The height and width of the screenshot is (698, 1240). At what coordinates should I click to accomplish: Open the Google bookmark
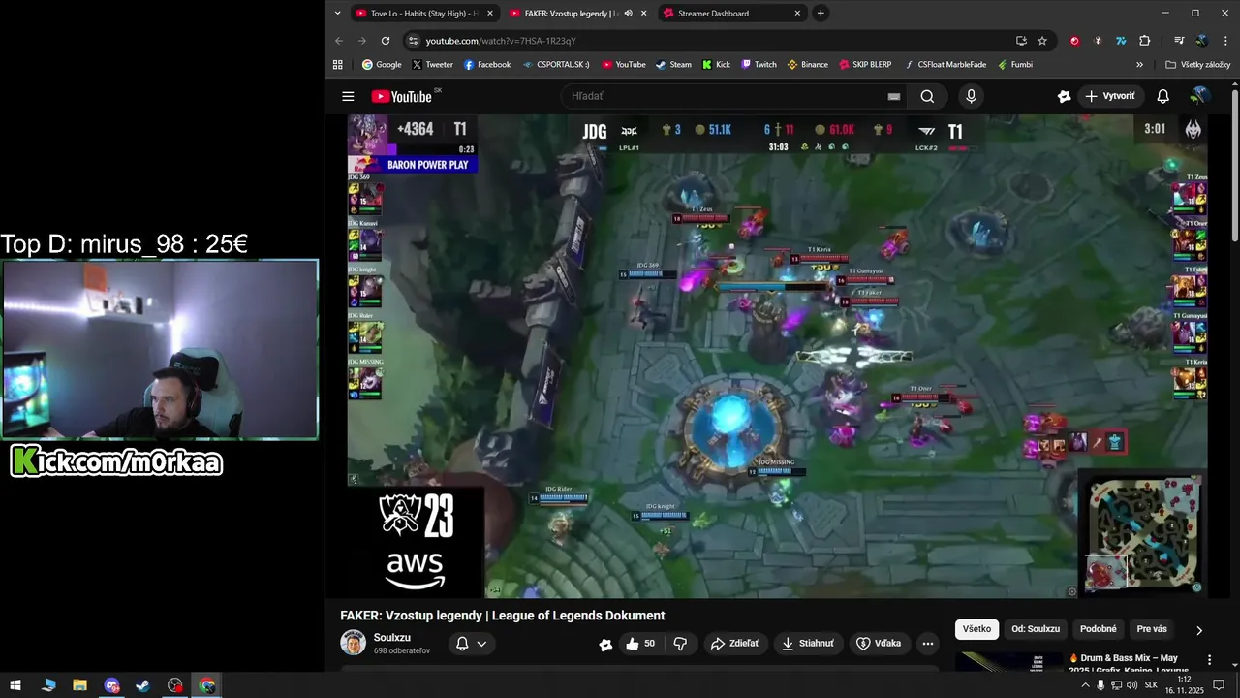[x=382, y=65]
